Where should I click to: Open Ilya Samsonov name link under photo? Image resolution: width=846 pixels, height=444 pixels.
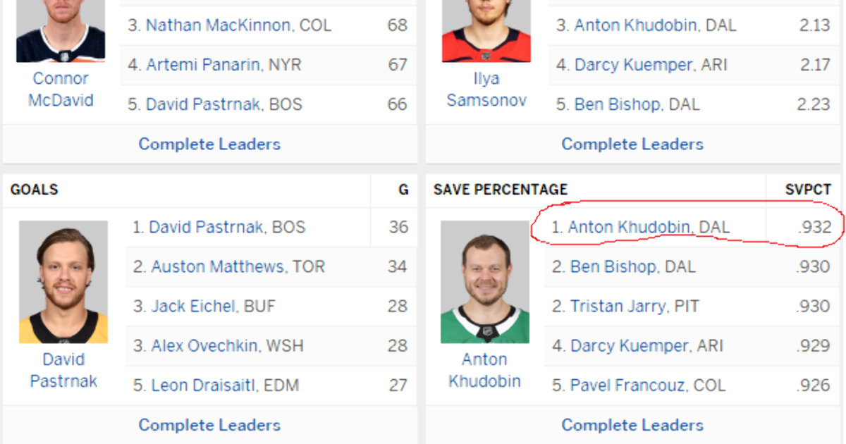point(486,90)
